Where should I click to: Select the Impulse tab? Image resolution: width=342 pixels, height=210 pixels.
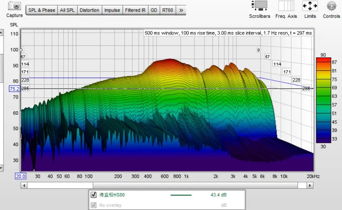[112, 10]
